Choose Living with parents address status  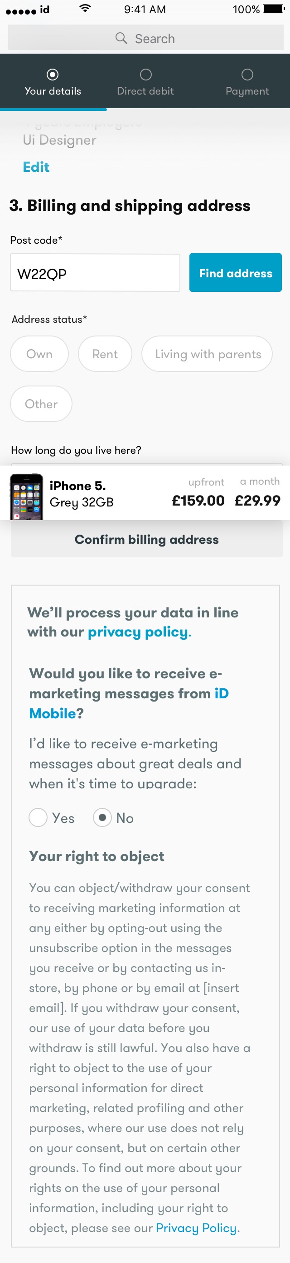click(x=207, y=354)
